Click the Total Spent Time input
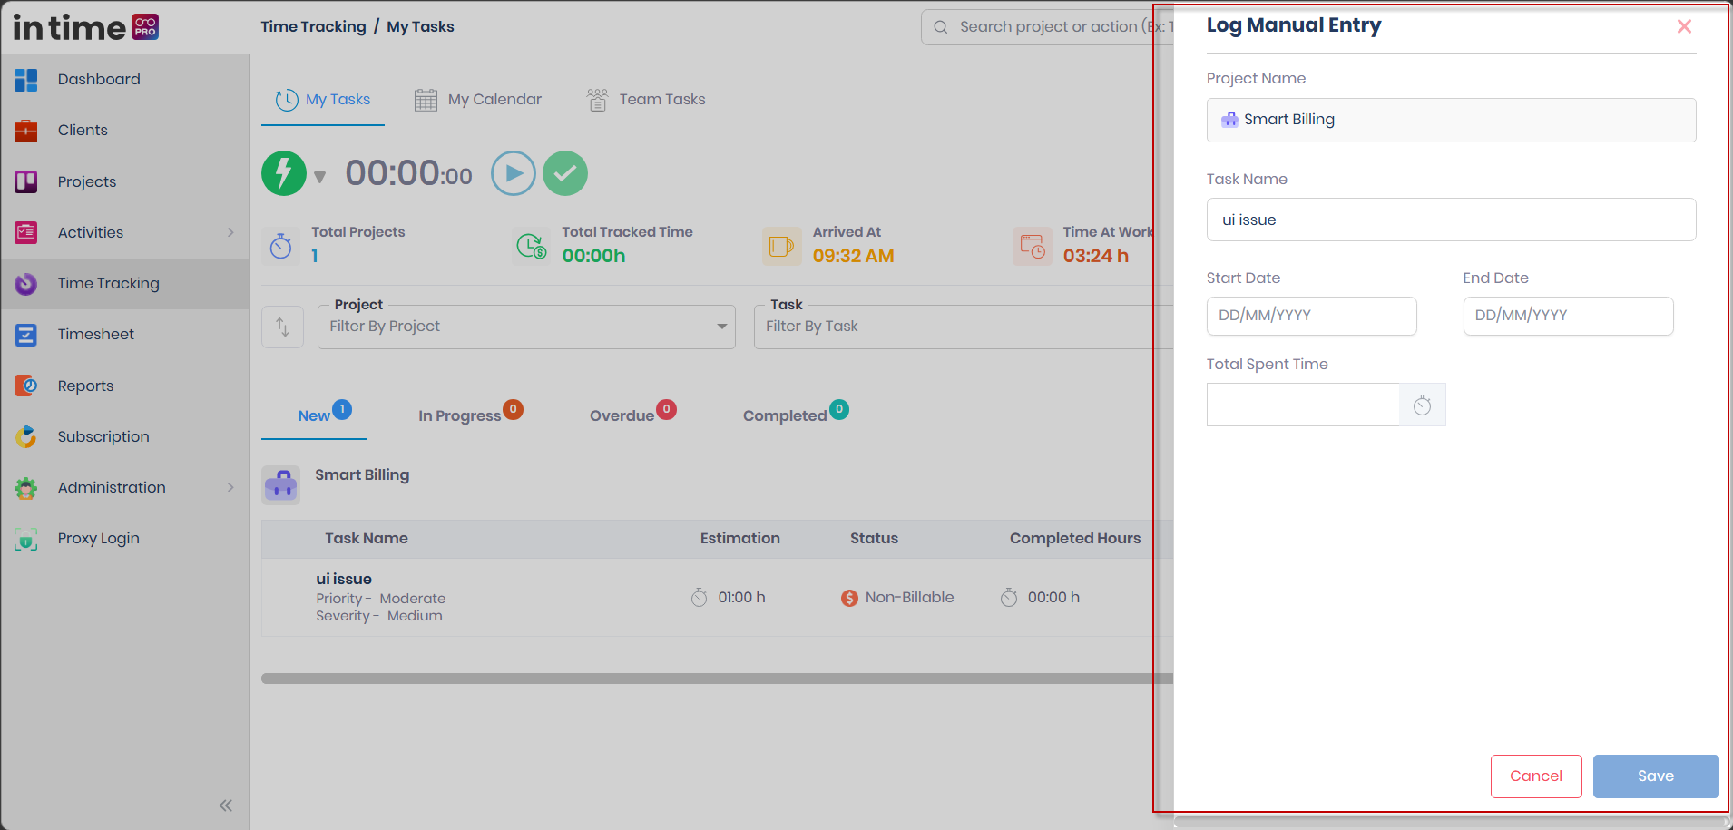This screenshot has height=830, width=1733. tap(1303, 405)
